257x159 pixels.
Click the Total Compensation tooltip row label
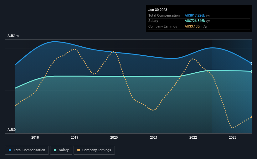click(x=164, y=15)
